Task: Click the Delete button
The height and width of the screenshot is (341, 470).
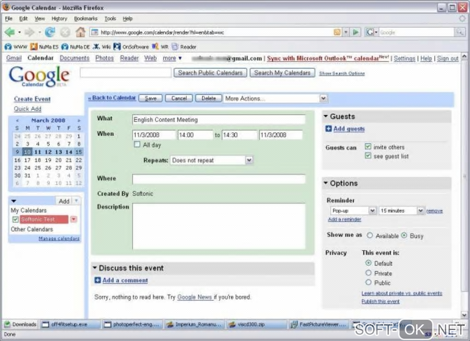Action: [209, 98]
